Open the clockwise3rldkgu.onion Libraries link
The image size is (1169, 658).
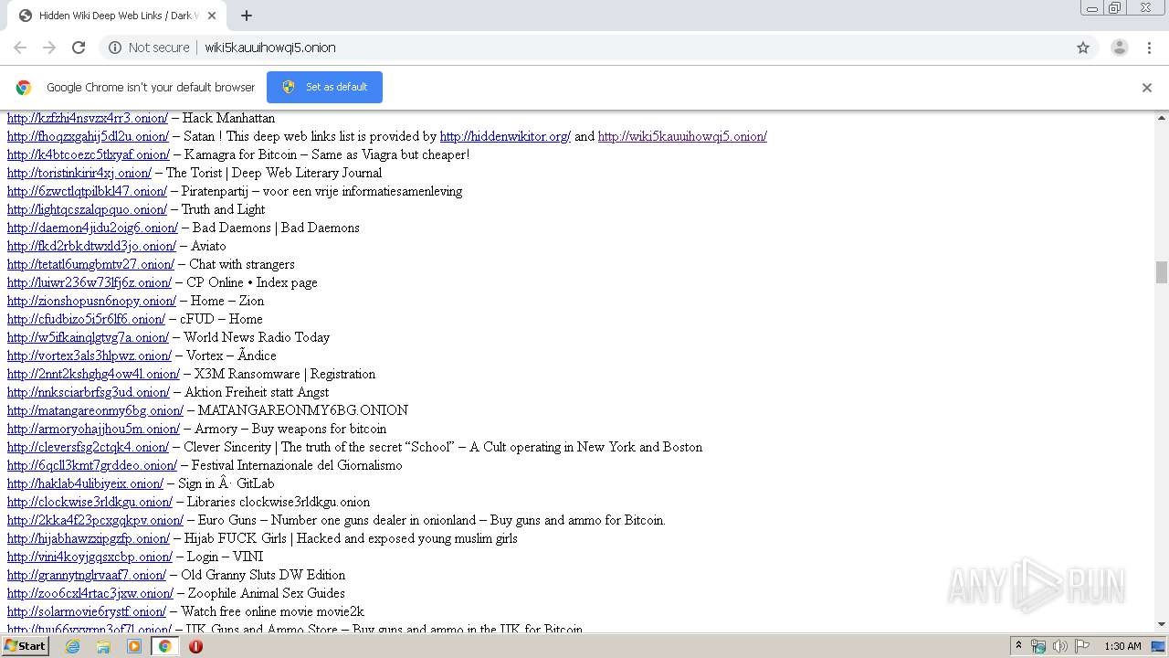point(90,502)
